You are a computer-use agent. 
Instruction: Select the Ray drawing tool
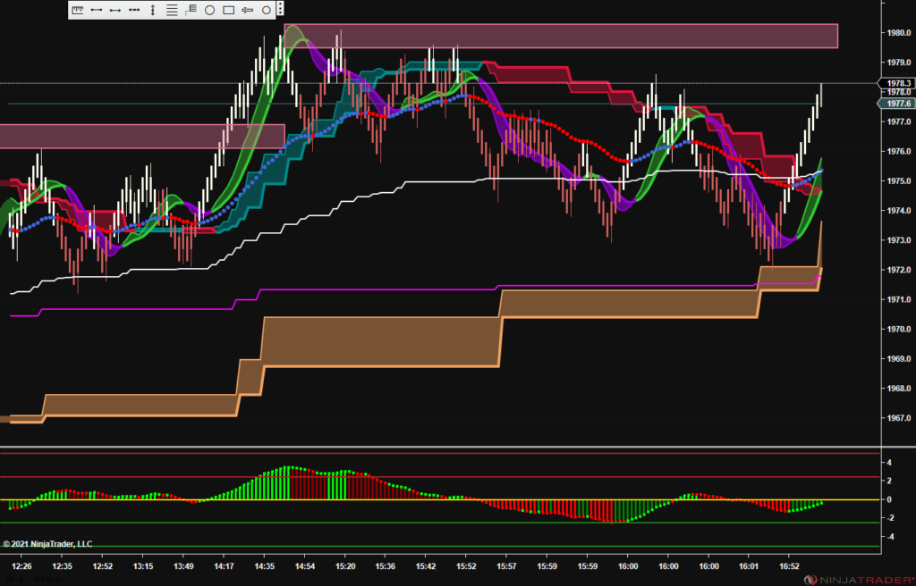coord(115,10)
